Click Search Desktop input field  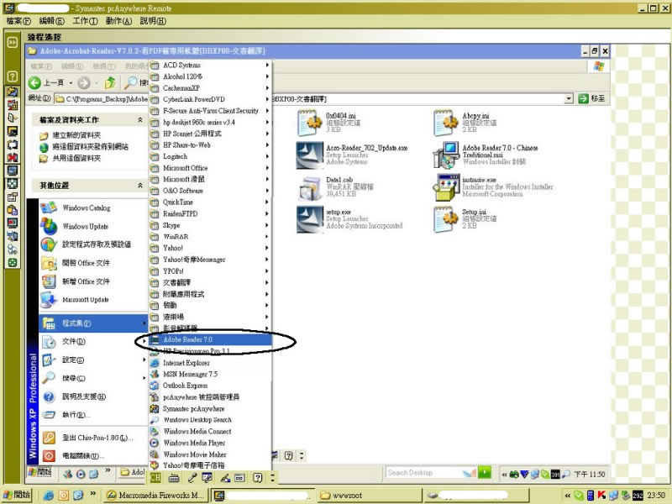point(422,473)
